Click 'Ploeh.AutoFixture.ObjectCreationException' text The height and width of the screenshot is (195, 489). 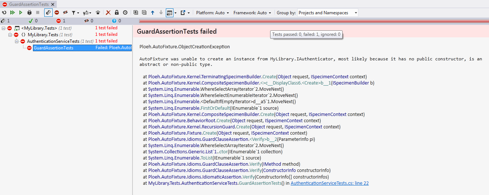(x=184, y=47)
